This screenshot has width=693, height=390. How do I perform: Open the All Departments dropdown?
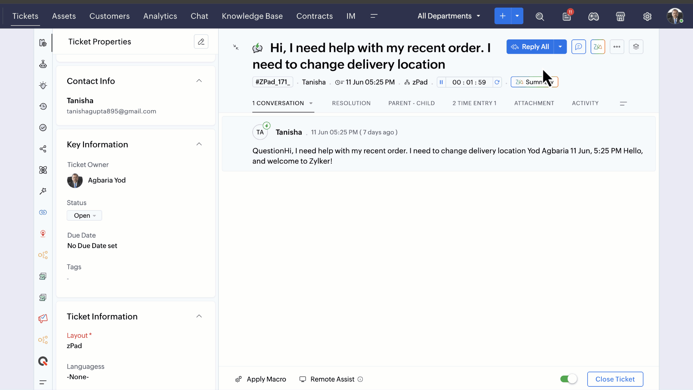point(449,16)
